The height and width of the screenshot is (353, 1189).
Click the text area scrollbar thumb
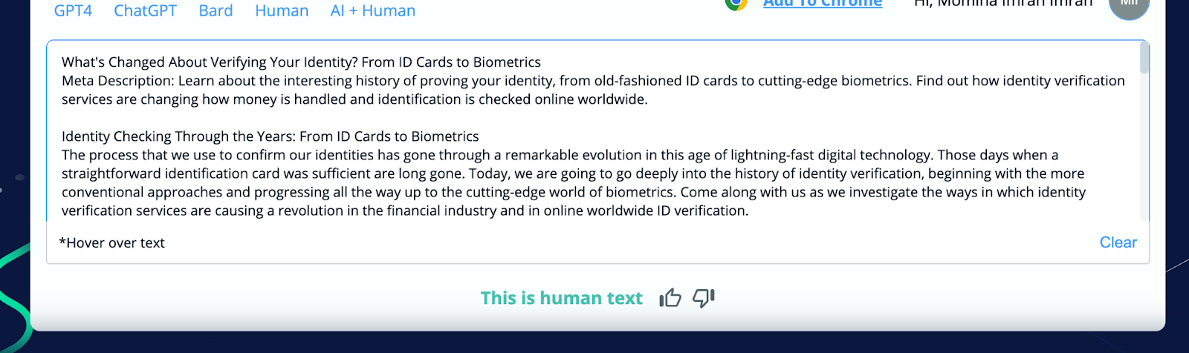point(1144,58)
